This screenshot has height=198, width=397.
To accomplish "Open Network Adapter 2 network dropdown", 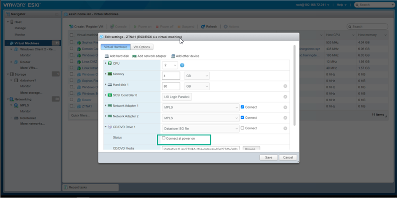I will point(200,118).
